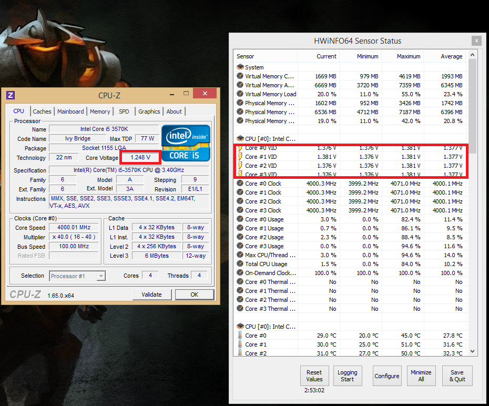Screen dimensions: 489x406
Task: Open Configure in HWiNFO64 sensor window
Action: 386,375
